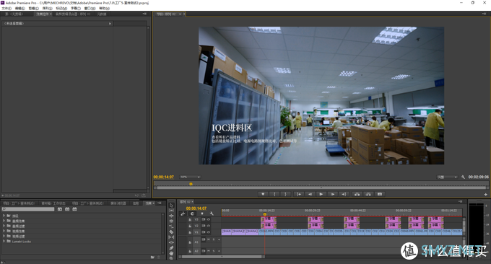
Task: Toggle sync lock on V2 track
Action: (204, 226)
